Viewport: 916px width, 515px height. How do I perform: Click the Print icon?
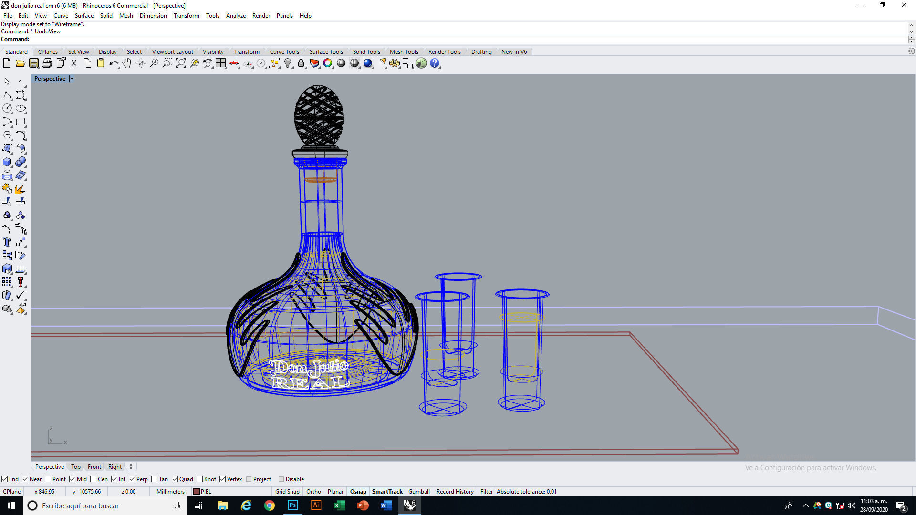click(47, 63)
